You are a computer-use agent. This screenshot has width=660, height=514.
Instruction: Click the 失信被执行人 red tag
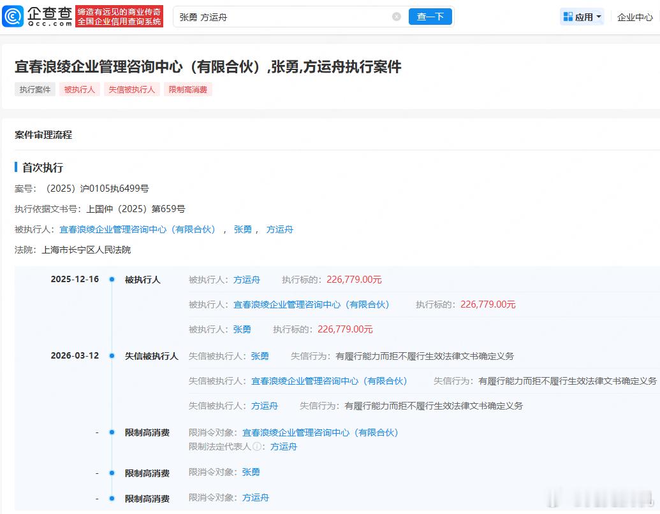point(131,89)
